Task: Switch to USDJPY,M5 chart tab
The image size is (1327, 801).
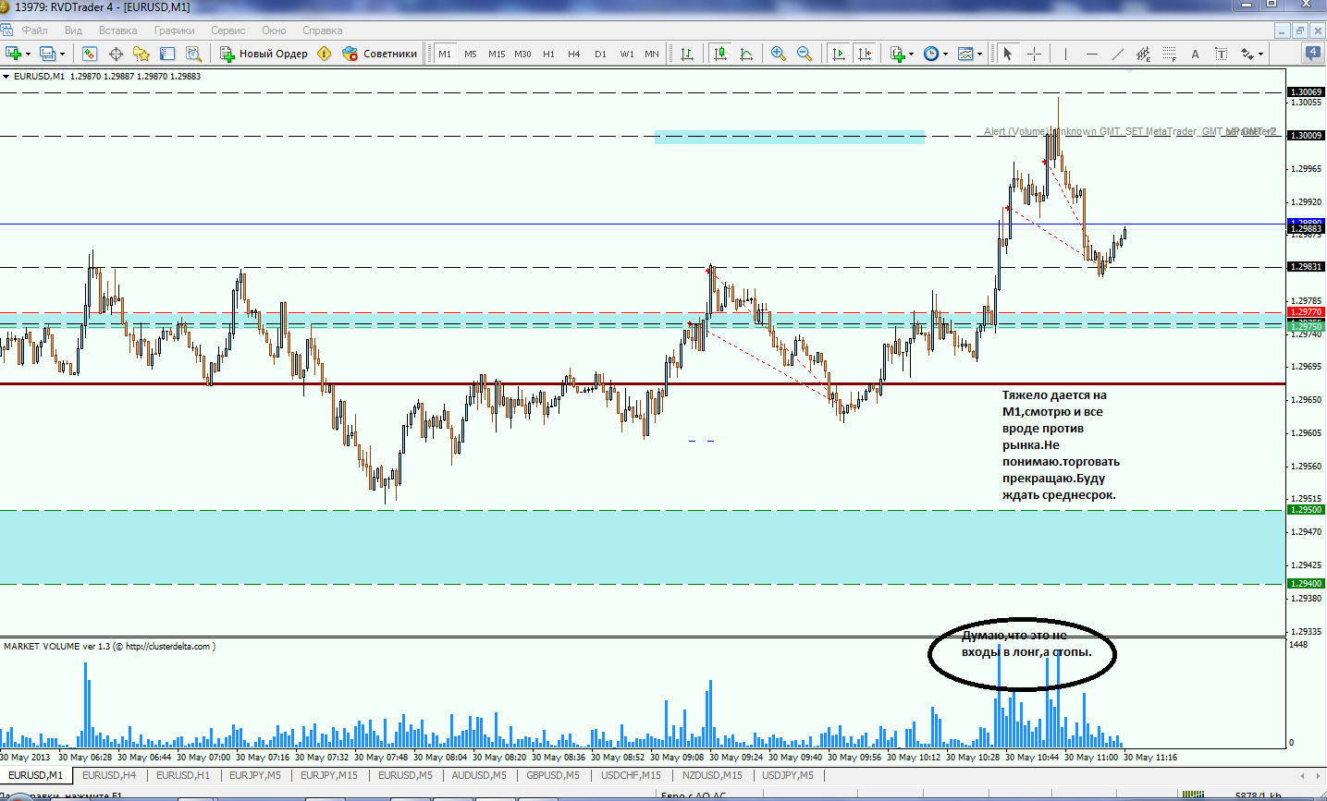Action: (788, 775)
